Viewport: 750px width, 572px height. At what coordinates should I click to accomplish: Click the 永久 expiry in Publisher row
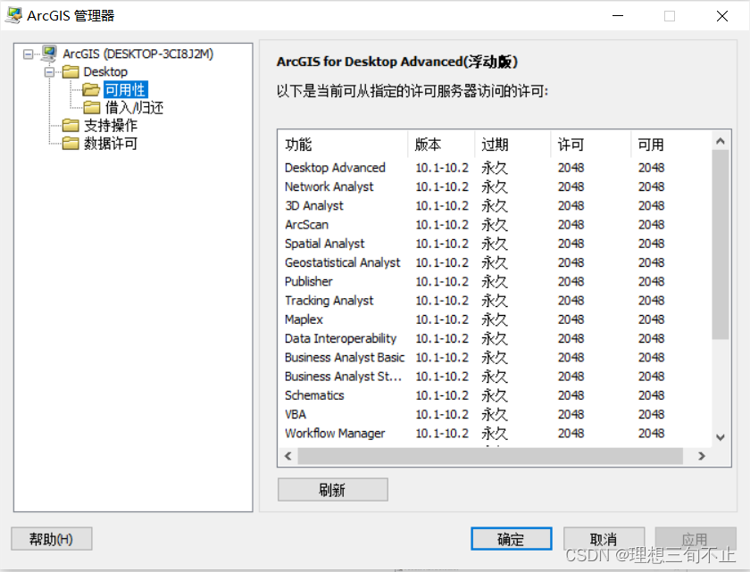pyautogui.click(x=495, y=281)
